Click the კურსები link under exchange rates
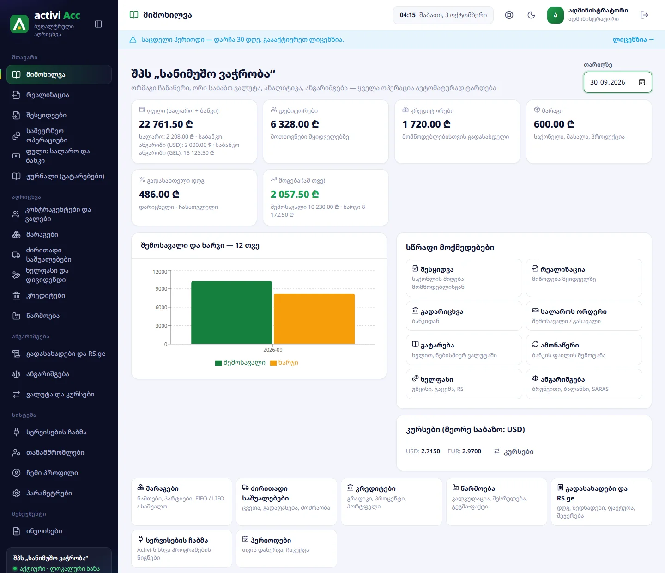 514,451
